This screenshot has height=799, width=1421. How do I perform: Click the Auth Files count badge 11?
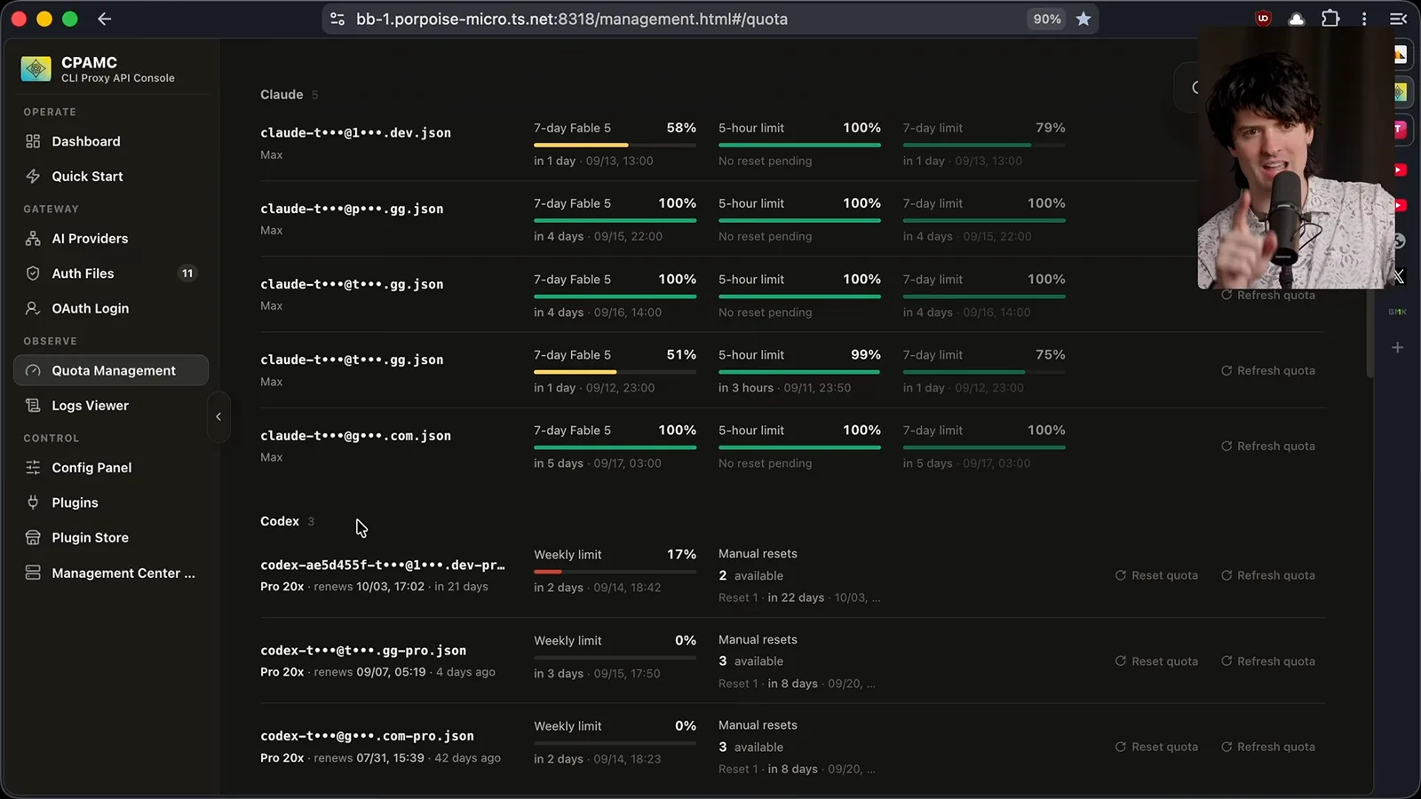pos(187,273)
